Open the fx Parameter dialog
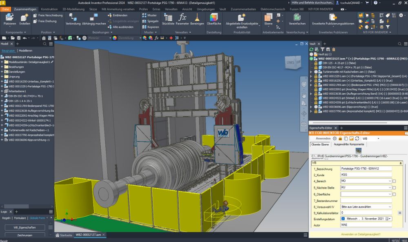 point(182,19)
